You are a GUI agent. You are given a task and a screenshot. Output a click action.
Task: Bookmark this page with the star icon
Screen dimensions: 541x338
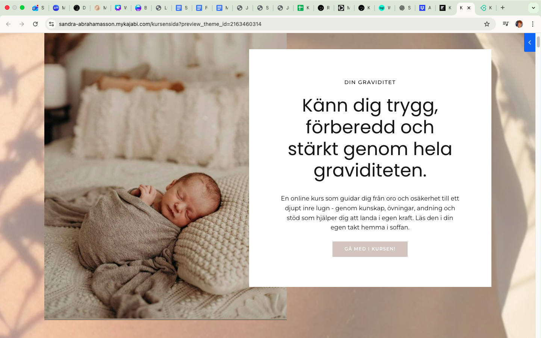coord(487,24)
